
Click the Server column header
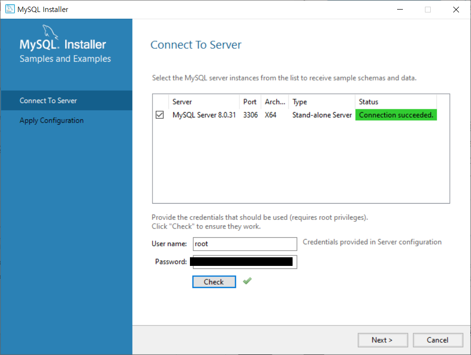(204, 102)
